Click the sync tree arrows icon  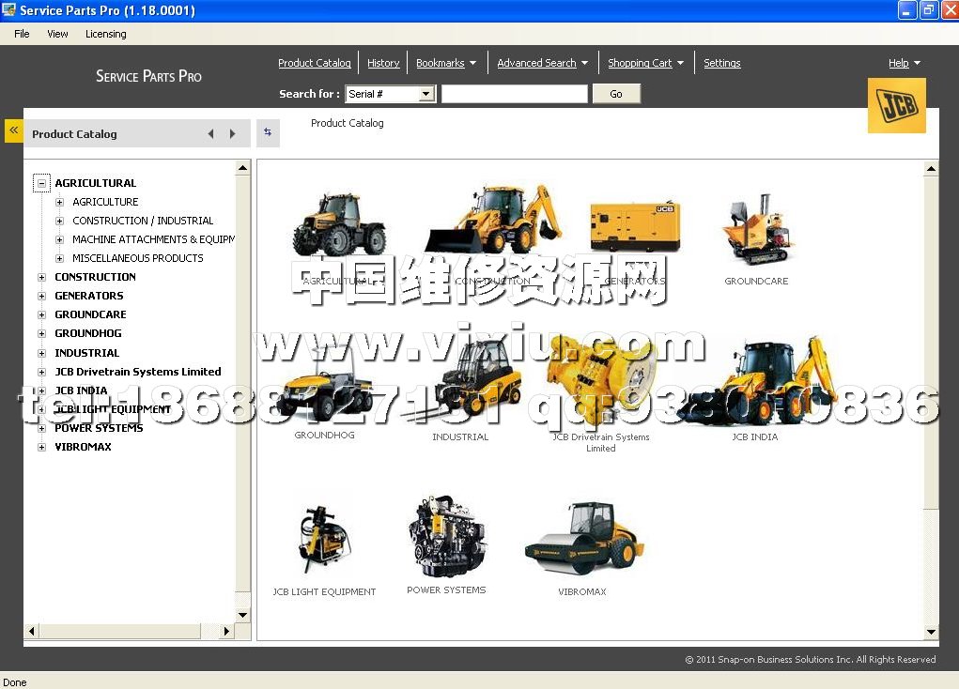[268, 133]
